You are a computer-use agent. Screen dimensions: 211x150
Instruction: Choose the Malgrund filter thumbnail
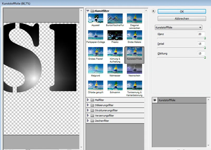pyautogui.click(x=95, y=69)
